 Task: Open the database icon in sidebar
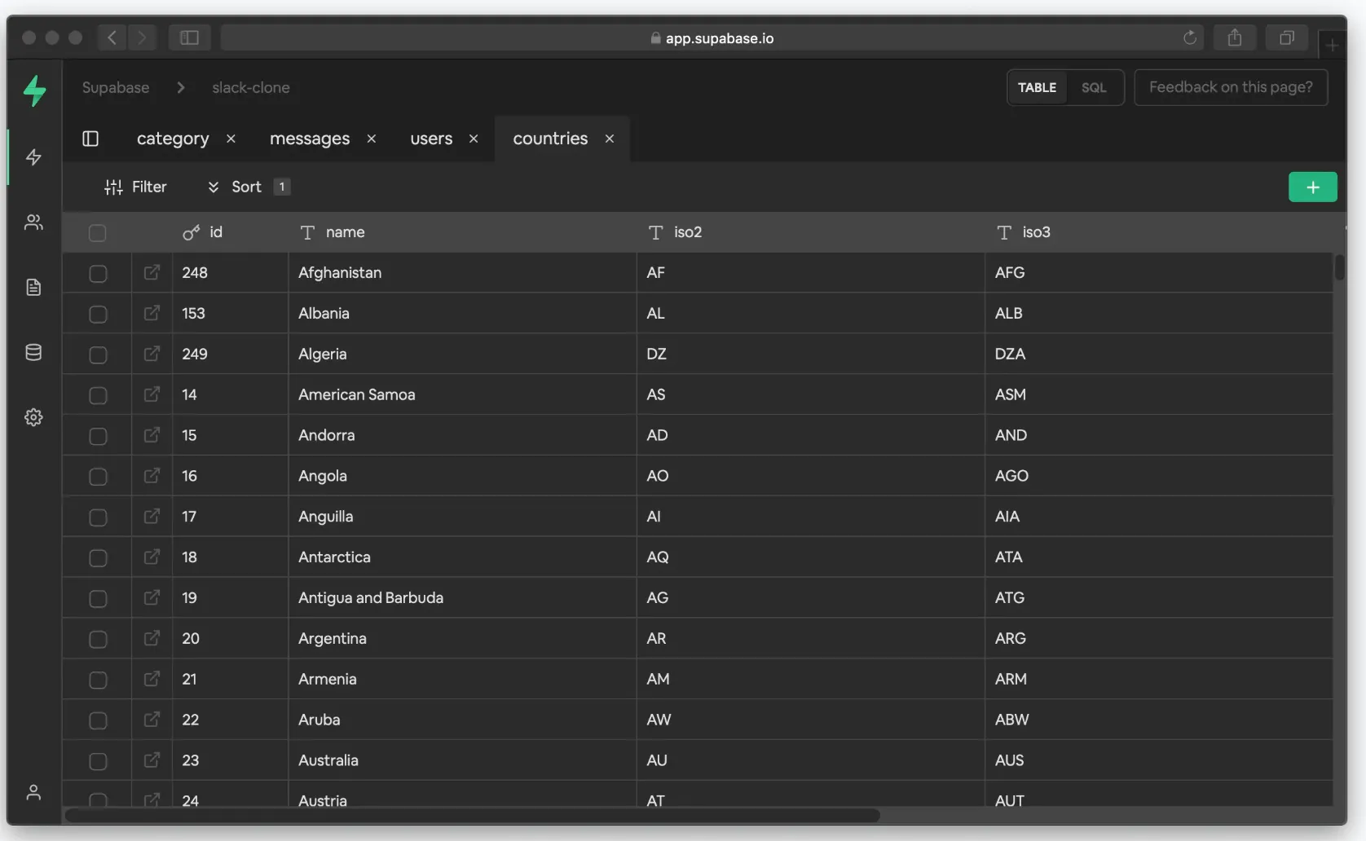point(33,352)
